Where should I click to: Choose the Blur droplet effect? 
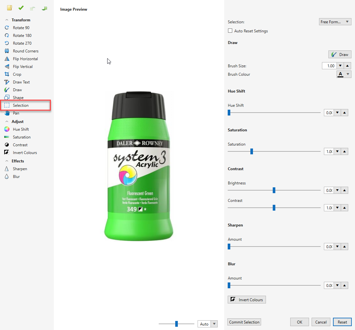[7, 177]
